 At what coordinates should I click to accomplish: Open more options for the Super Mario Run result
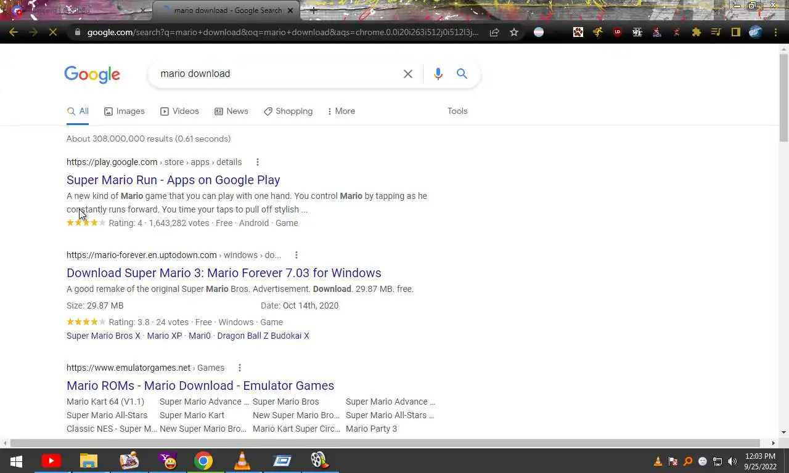(258, 162)
